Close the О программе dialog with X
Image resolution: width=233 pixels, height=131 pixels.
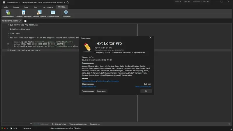coord(150,38)
